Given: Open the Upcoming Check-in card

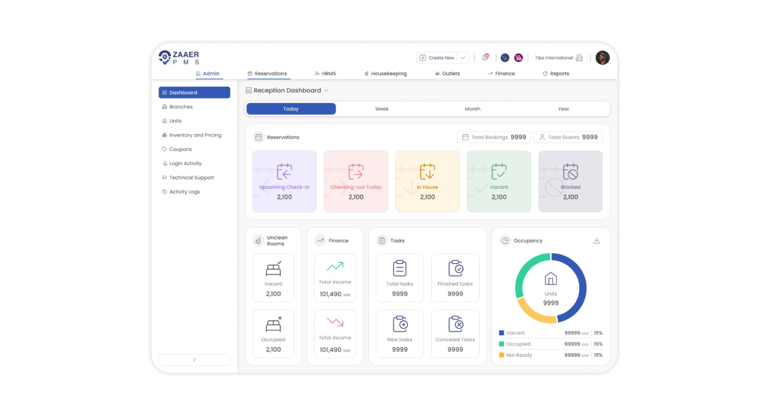Looking at the screenshot, I should coord(284,181).
